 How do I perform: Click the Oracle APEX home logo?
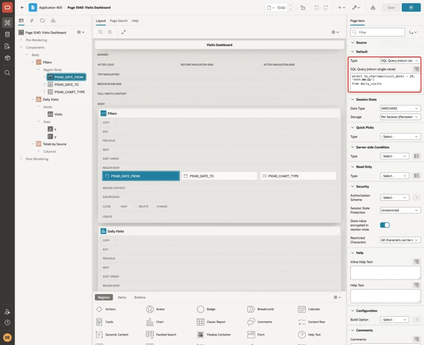7,7
